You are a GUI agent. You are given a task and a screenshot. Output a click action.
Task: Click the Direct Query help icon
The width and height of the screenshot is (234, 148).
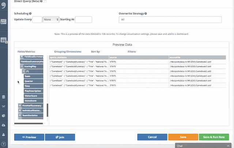[x=41, y=1]
